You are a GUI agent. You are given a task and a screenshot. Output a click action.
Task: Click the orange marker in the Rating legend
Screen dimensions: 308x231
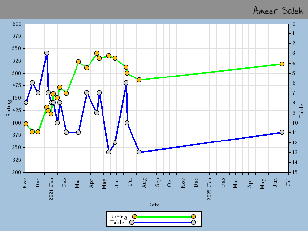[x=135, y=217]
